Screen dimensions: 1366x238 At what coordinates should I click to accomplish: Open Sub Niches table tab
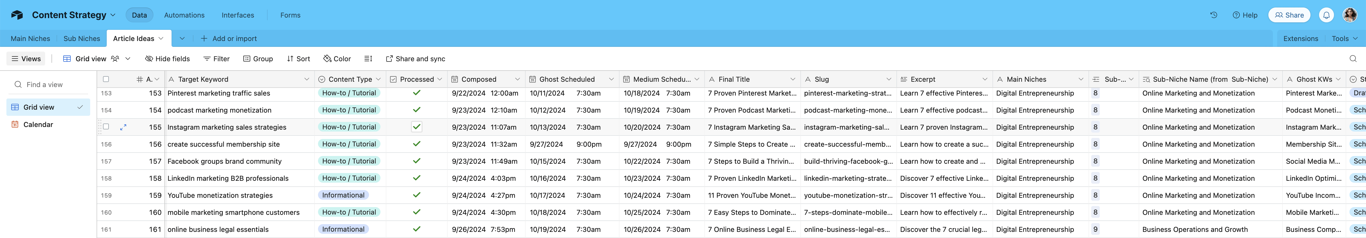click(x=82, y=39)
